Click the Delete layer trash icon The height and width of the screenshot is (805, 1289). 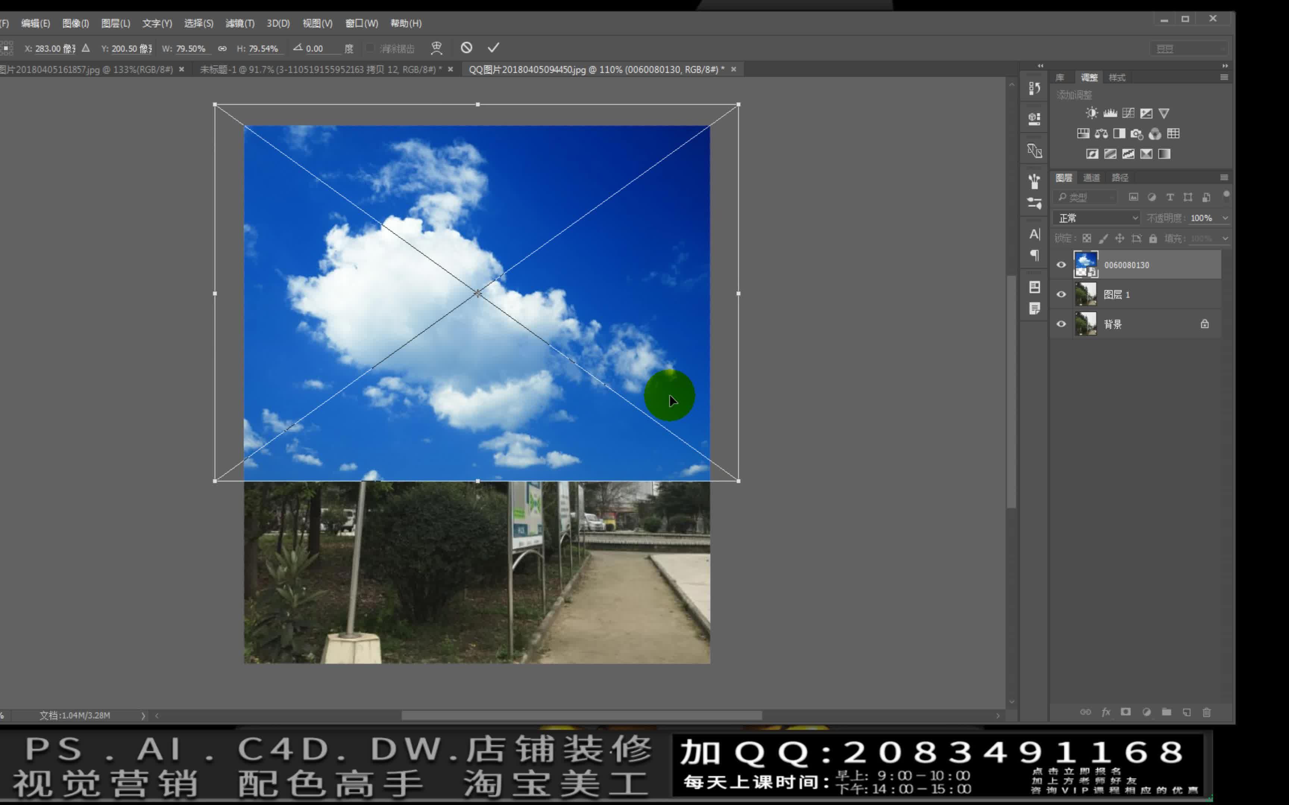point(1207,712)
